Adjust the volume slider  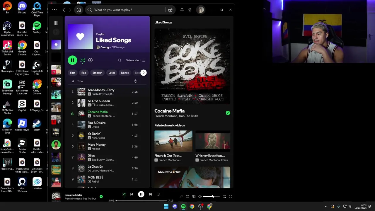pyautogui.click(x=211, y=197)
